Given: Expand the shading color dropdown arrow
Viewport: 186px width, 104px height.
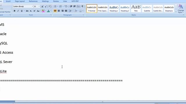Looking at the screenshot, I should tap(78, 11).
